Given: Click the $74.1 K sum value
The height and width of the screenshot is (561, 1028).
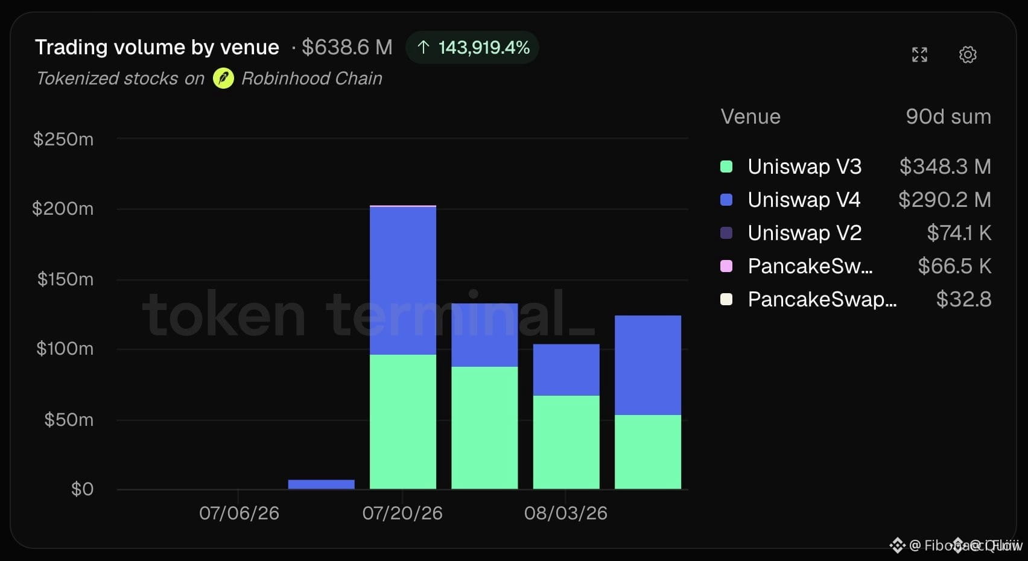Looking at the screenshot, I should click(x=959, y=233).
